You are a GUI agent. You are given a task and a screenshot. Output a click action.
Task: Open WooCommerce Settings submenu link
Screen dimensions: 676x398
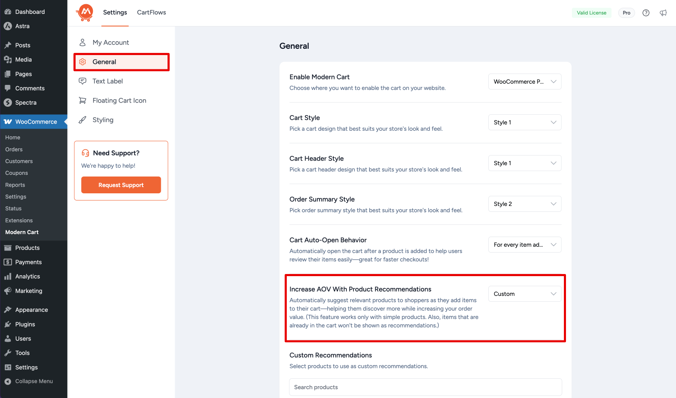(x=16, y=197)
